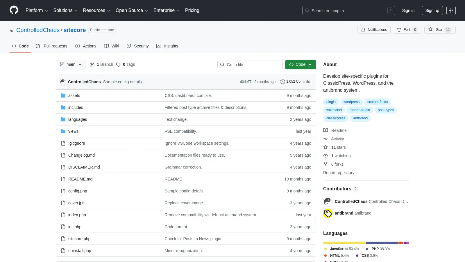
Task: Open the index.php file
Action: coord(77,215)
